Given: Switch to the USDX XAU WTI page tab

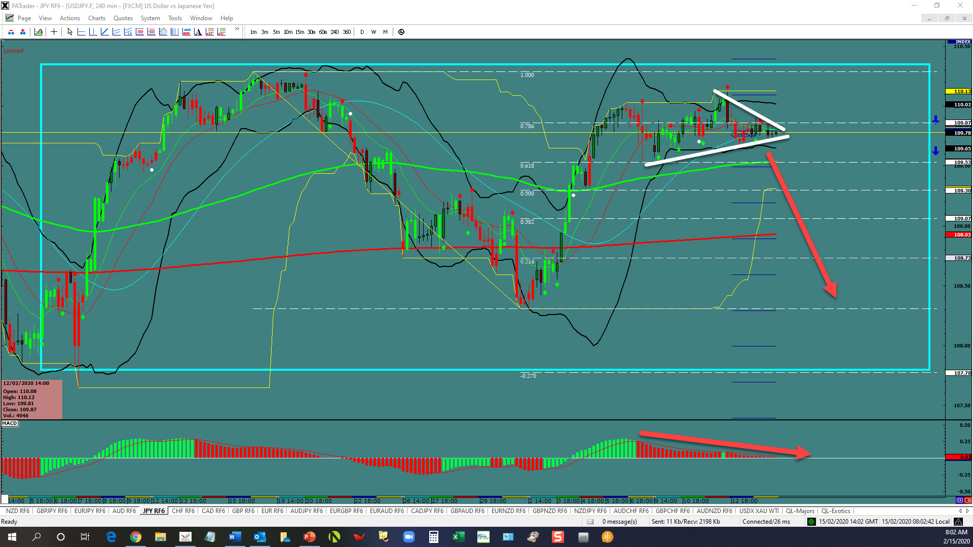Looking at the screenshot, I should 759,511.
